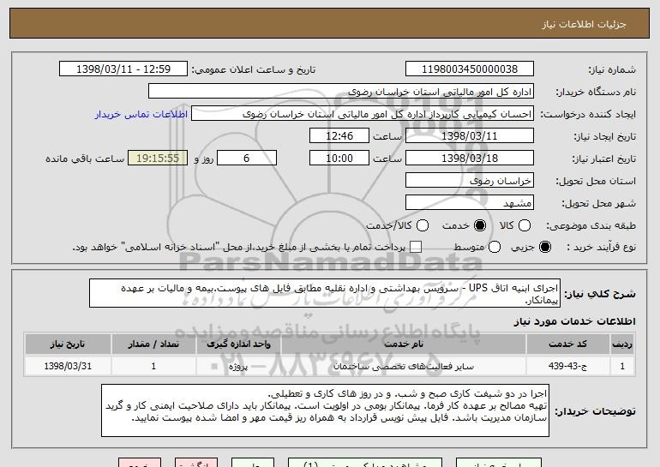Screen dimensions: 660x467
Task: Click the کد خدمت column header
Action: (x=567, y=344)
